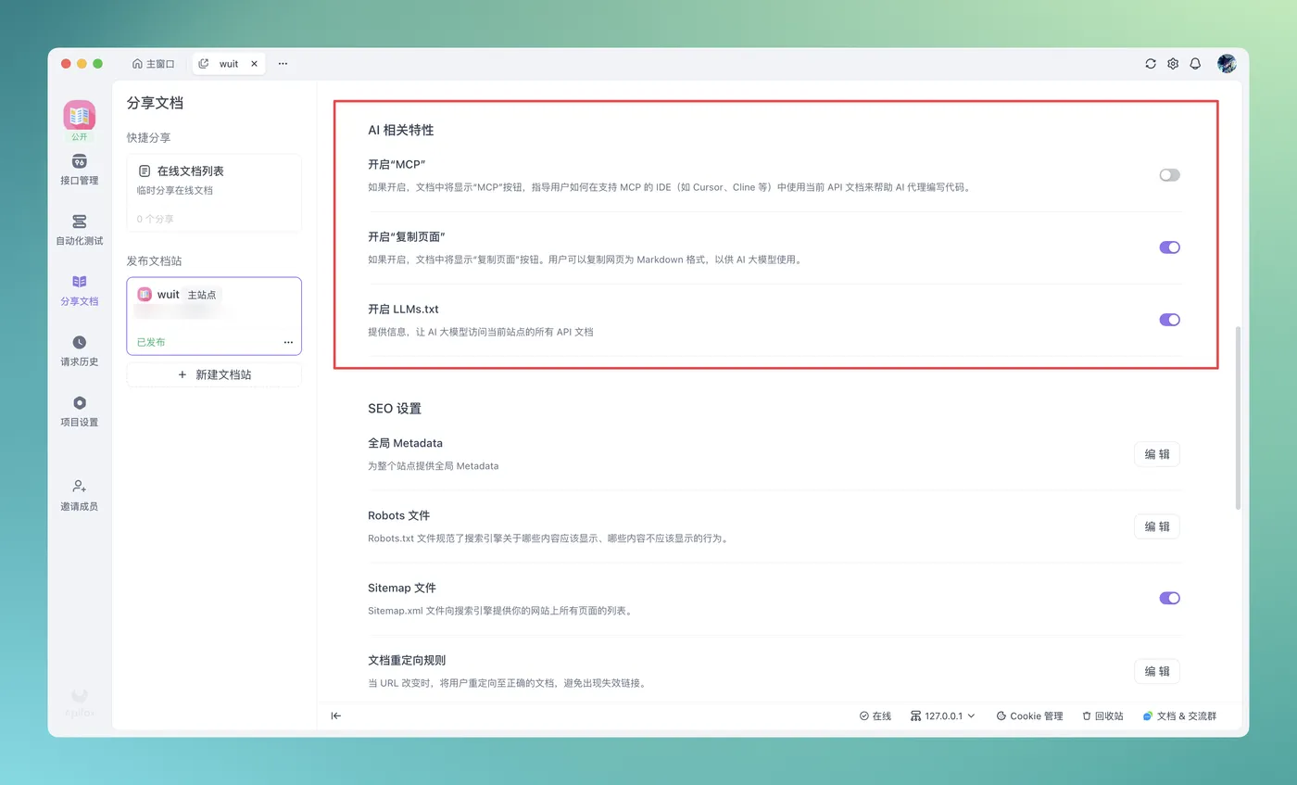Open 请求历史 from the sidebar
Viewport: 1297px width, 785px height.
coord(80,351)
